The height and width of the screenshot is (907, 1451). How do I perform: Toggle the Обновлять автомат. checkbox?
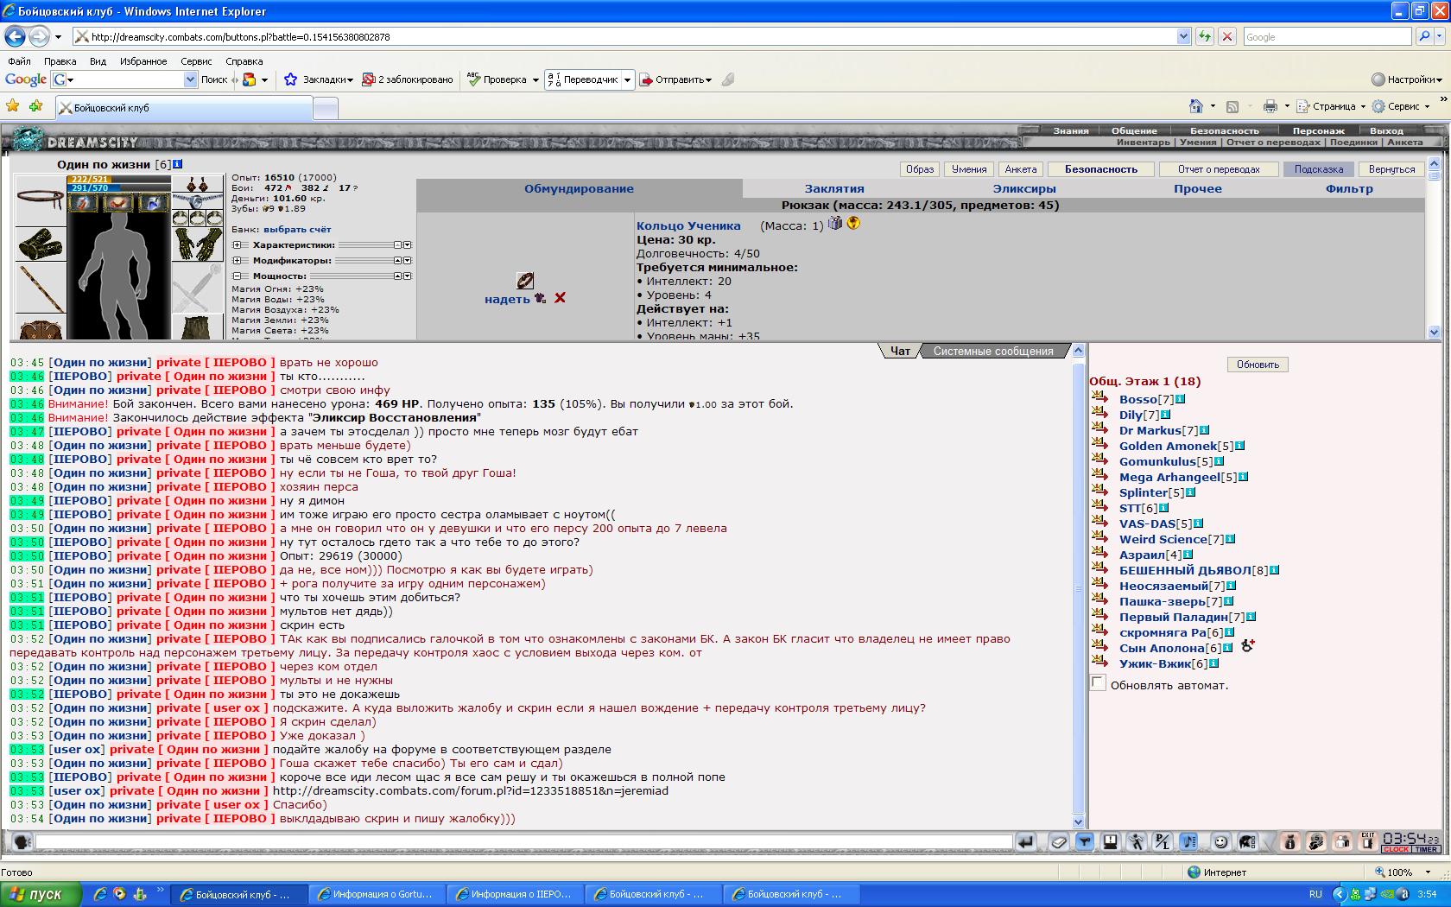pyautogui.click(x=1098, y=682)
